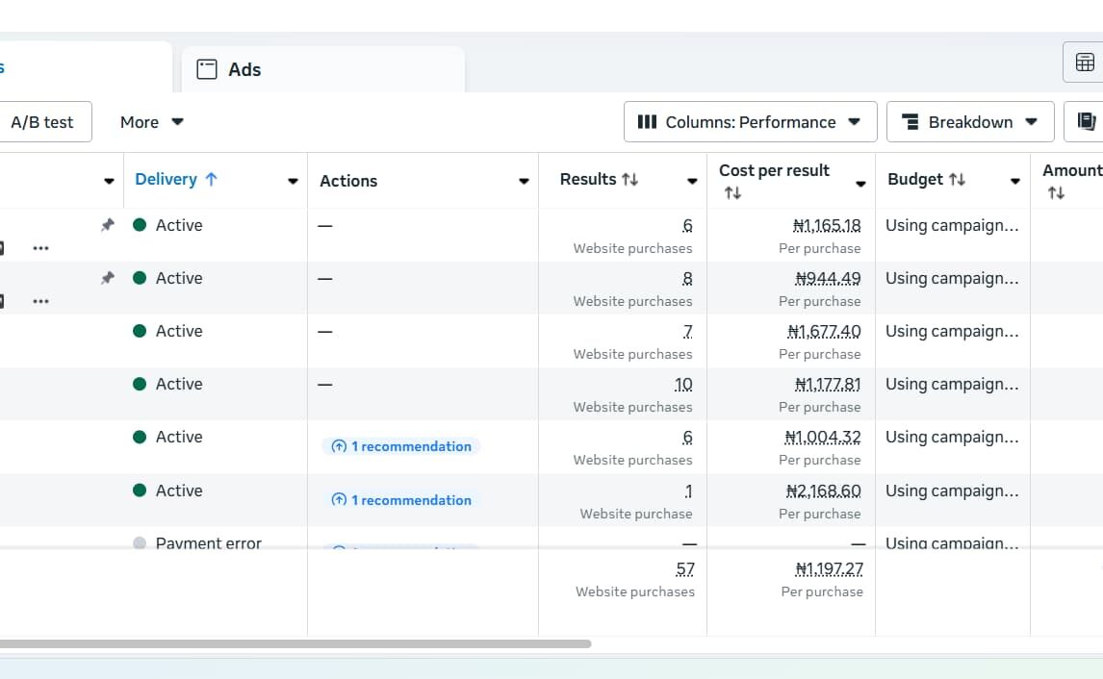Click the Amount column sort arrows

1056,192
